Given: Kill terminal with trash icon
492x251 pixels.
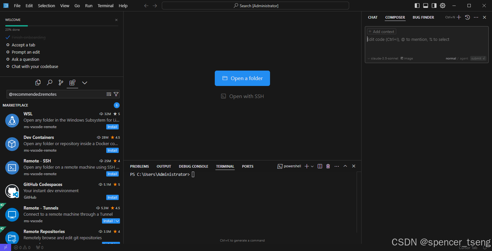Looking at the screenshot, I should point(328,166).
